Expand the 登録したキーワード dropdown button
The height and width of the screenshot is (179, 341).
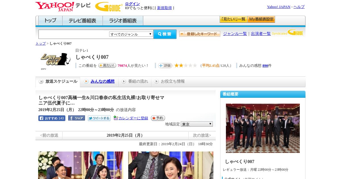[x=199, y=34]
